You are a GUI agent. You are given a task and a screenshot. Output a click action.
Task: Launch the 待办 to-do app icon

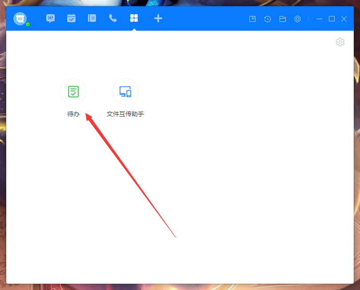73,92
